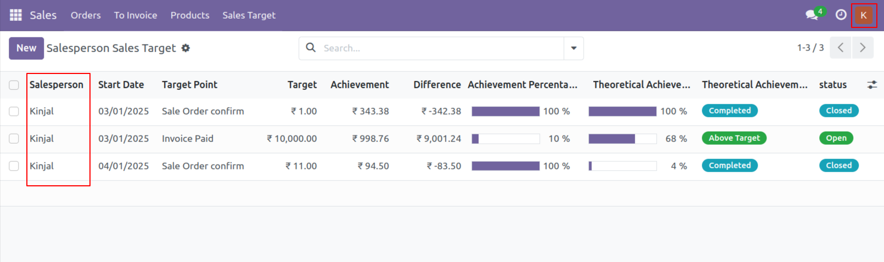Check the row with Invoice Paid target
Screen dimensions: 884x262
[x=14, y=139]
